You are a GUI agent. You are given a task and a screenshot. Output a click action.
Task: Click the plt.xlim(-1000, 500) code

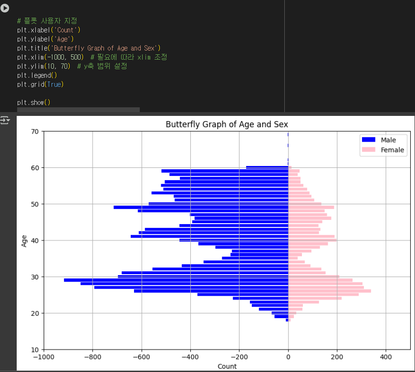pos(50,57)
